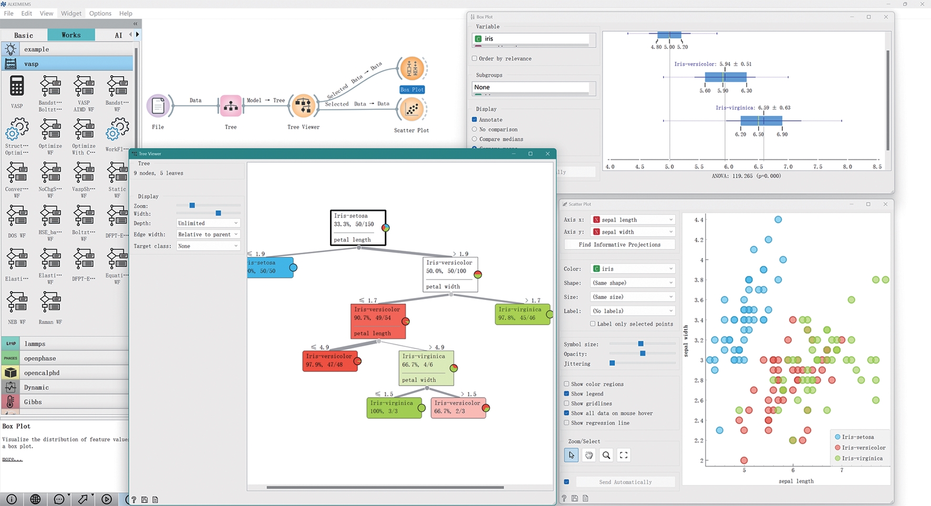
Task: Select the Optimize WF widget
Action: click(x=50, y=129)
